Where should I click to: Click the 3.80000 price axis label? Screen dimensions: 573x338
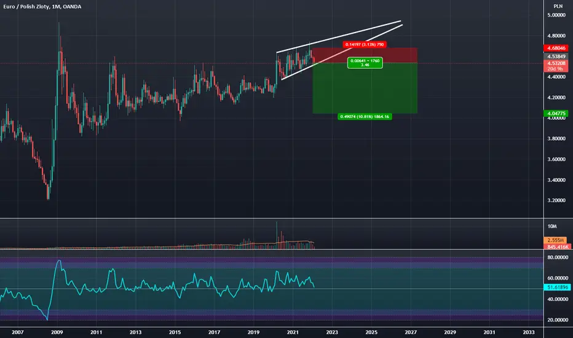(x=556, y=138)
